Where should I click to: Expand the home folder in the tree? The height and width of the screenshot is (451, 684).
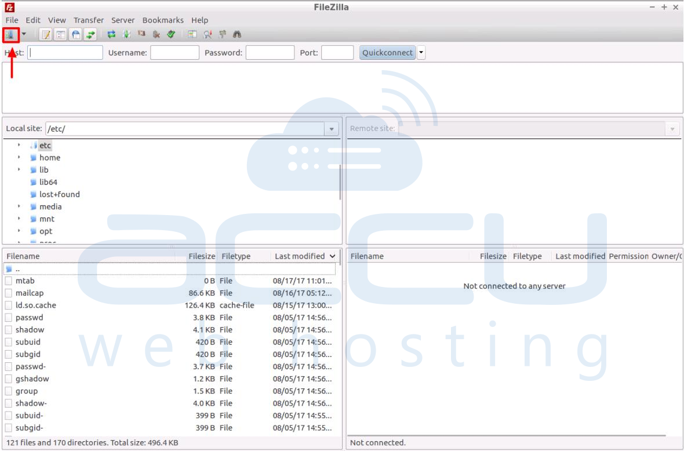(19, 157)
